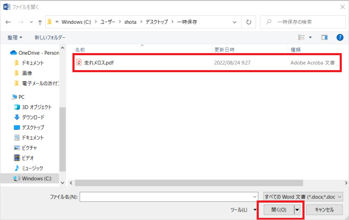Open the すべての Word 文書 file type dropdown

303,197
